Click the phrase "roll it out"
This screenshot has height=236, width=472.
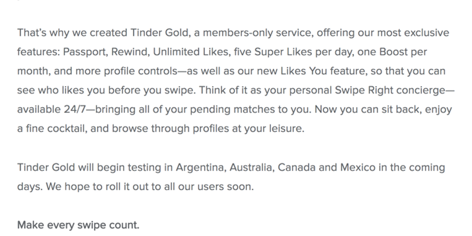click(127, 187)
